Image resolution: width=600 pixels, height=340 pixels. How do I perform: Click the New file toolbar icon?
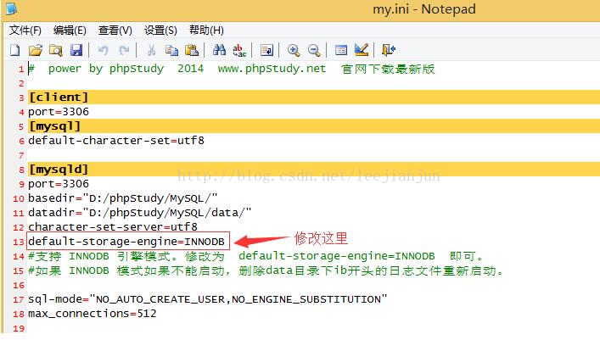point(14,50)
